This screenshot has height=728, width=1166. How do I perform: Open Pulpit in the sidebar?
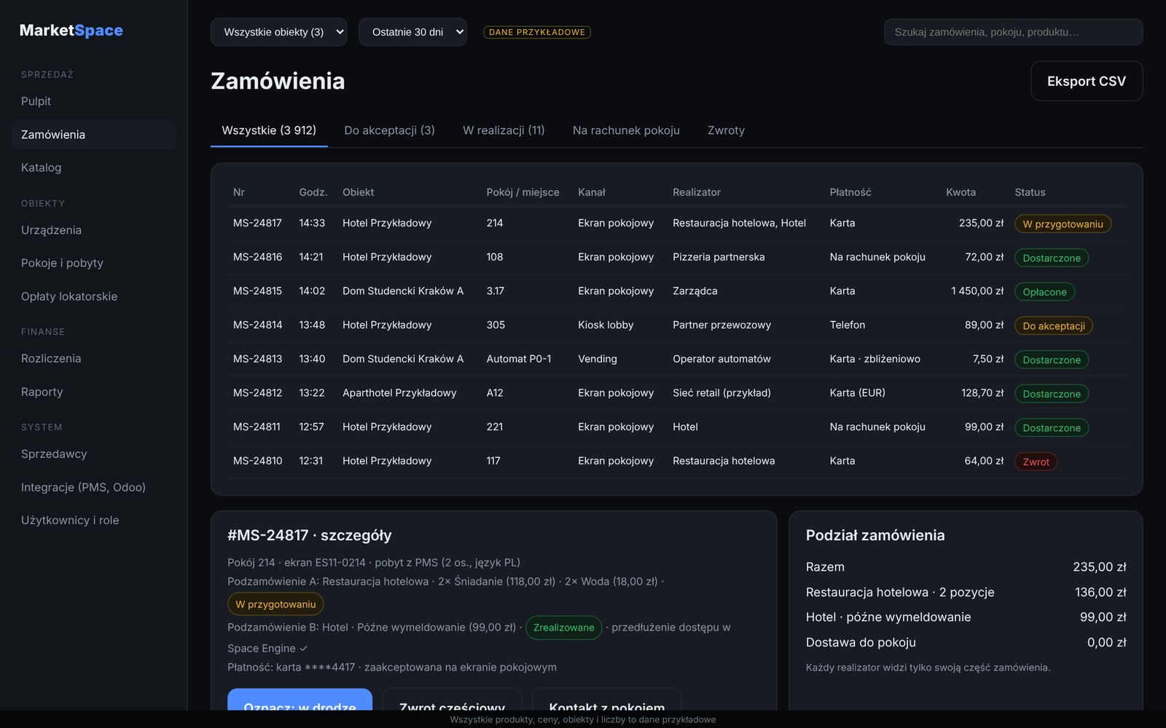pos(93,101)
